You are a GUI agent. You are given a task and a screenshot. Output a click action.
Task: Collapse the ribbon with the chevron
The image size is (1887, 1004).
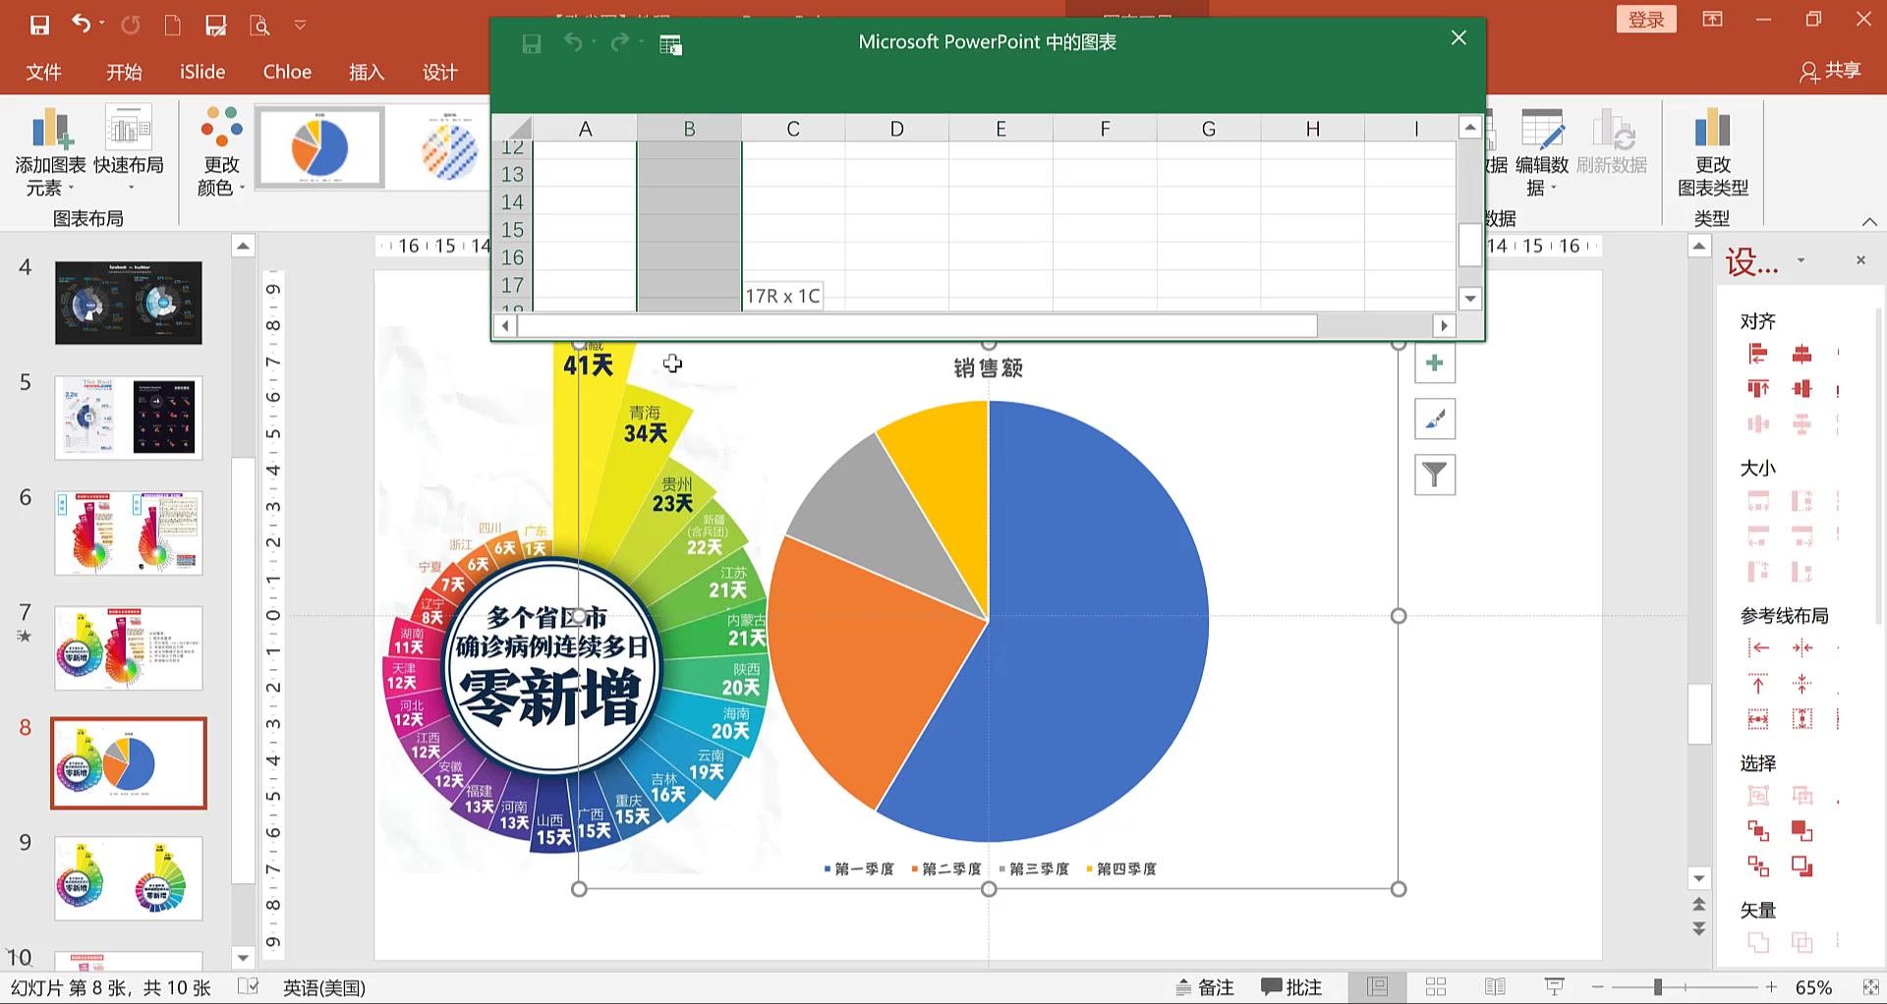point(1869,222)
